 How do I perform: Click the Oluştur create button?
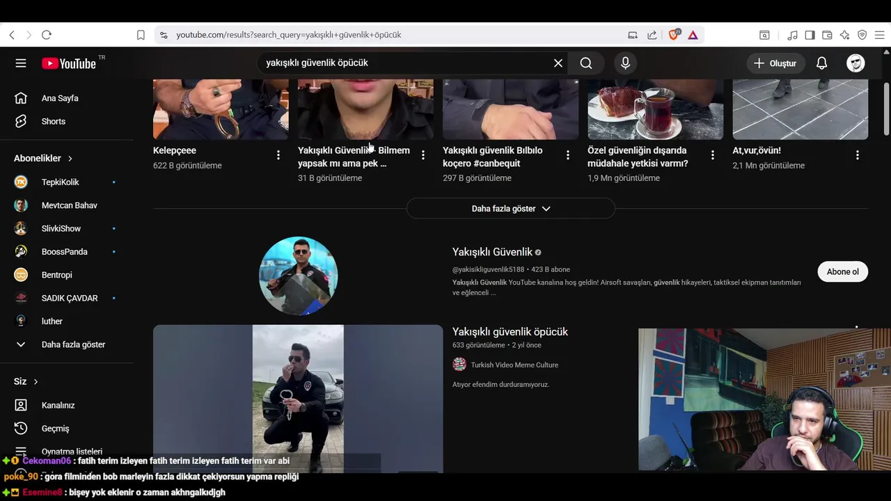click(x=775, y=63)
